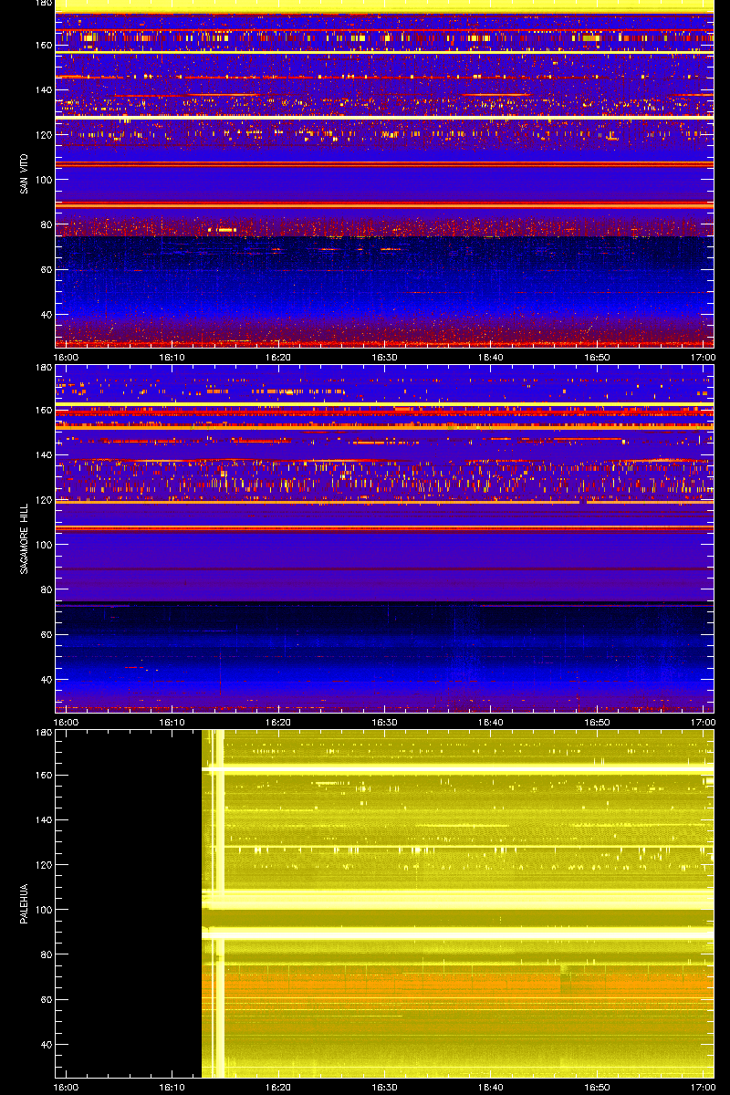Click the 60 frequency label on Sagamore Hill axis
Viewport: 730px width, 1095px height.
[46, 634]
